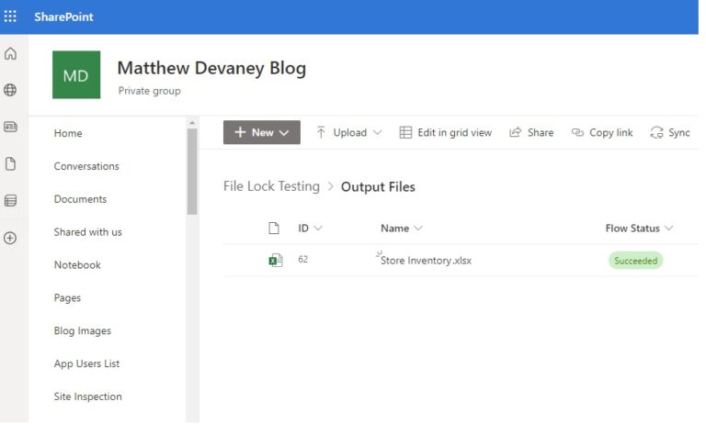
Task: Go to Documents in the left navigation
Action: [80, 199]
